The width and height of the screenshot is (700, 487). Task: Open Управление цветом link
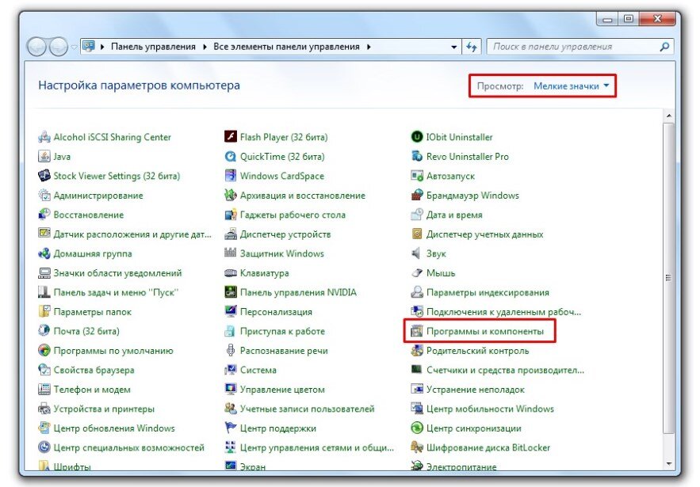(282, 390)
